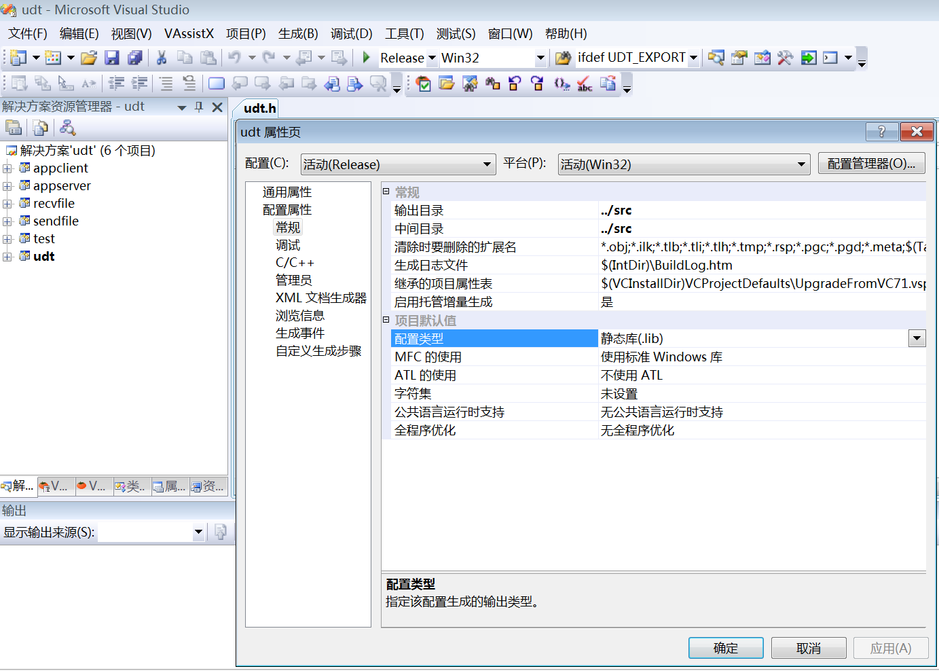Select 生成事件 in the property tree
Screen dimensions: 939x671
tap(300, 333)
